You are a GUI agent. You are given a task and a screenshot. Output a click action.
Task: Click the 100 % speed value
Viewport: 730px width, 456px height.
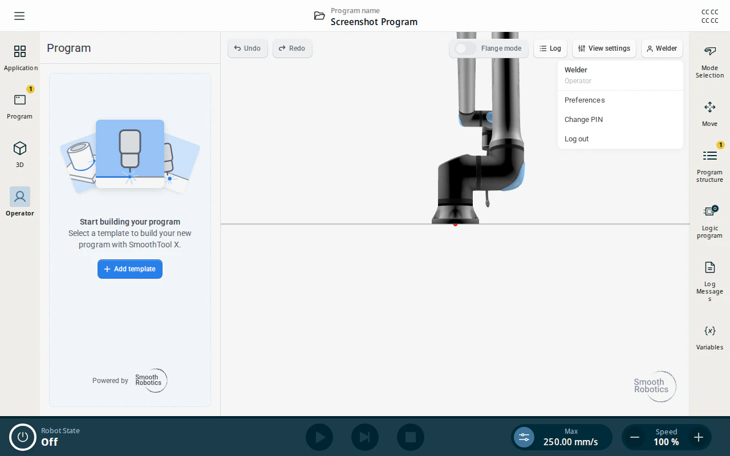666,442
